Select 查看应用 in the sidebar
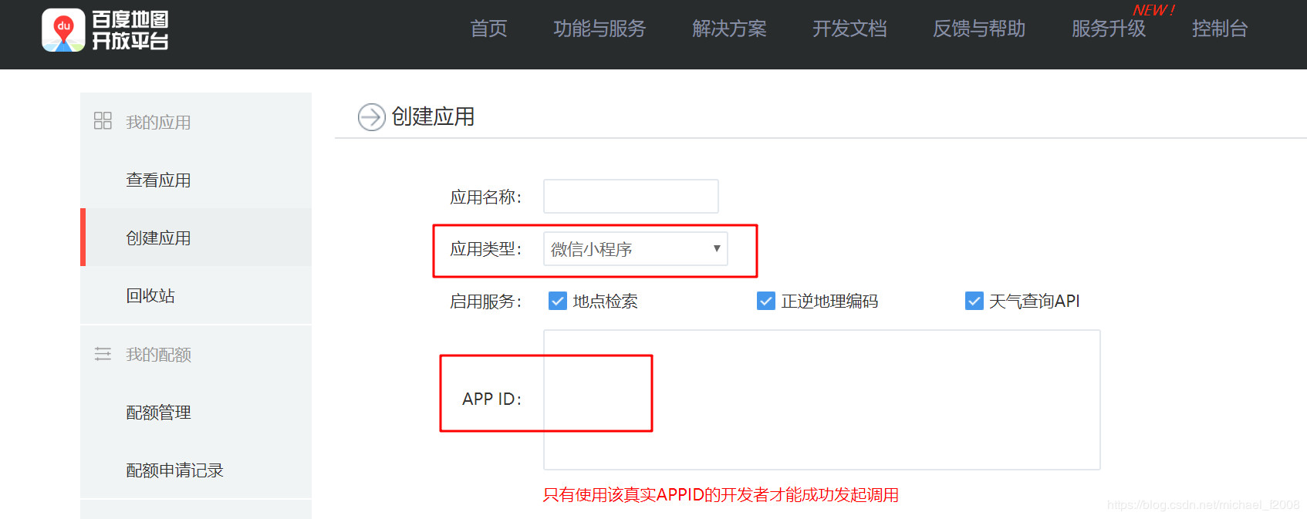The width and height of the screenshot is (1307, 519). click(x=196, y=180)
